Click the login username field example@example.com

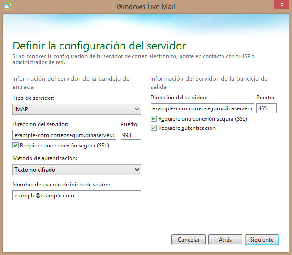pyautogui.click(x=77, y=196)
